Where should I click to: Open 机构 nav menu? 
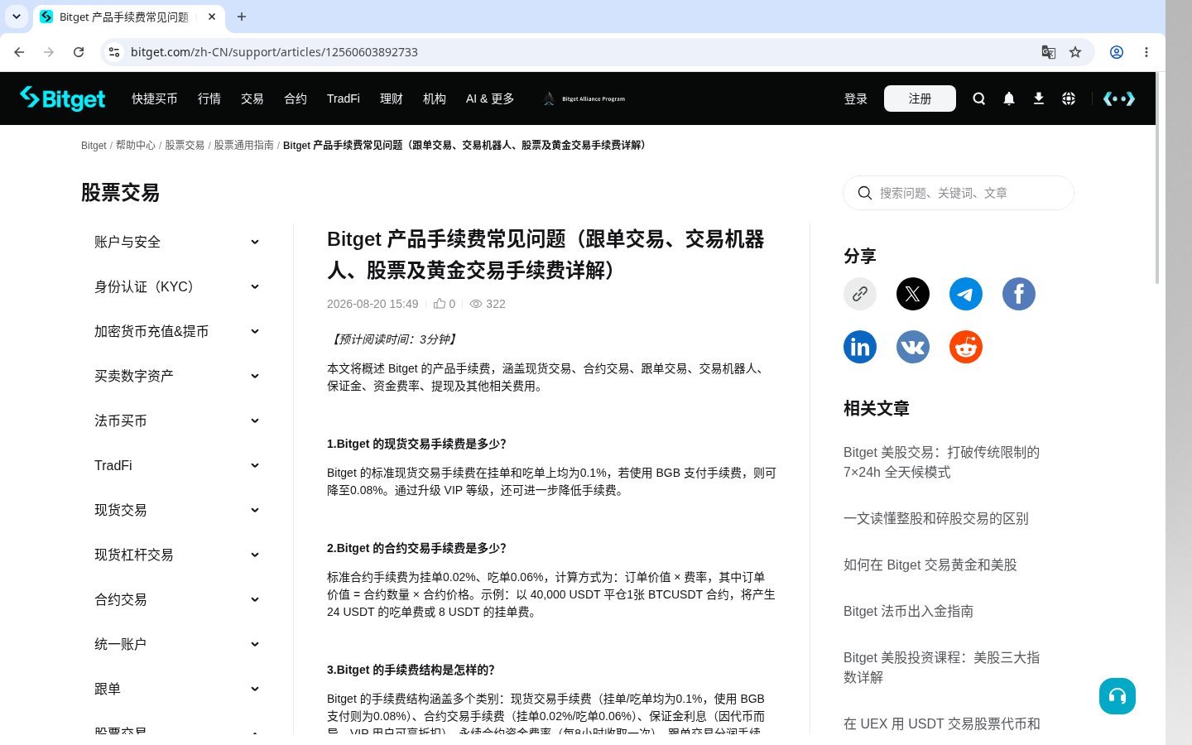[435, 99]
